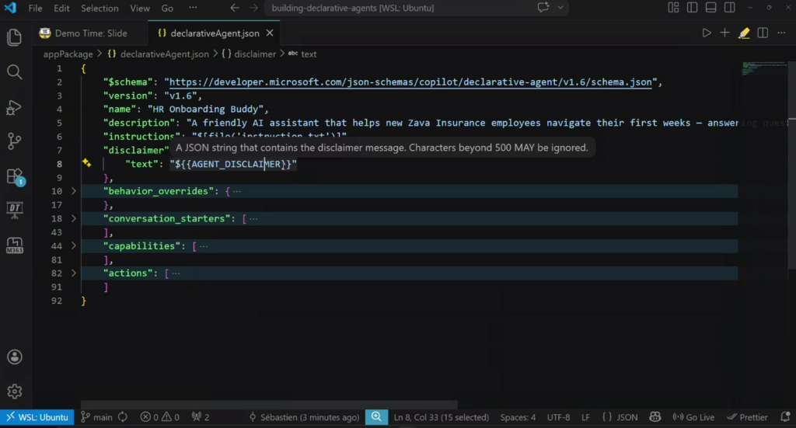Open Run and Debug view
This screenshot has height=428, width=796.
click(x=14, y=107)
